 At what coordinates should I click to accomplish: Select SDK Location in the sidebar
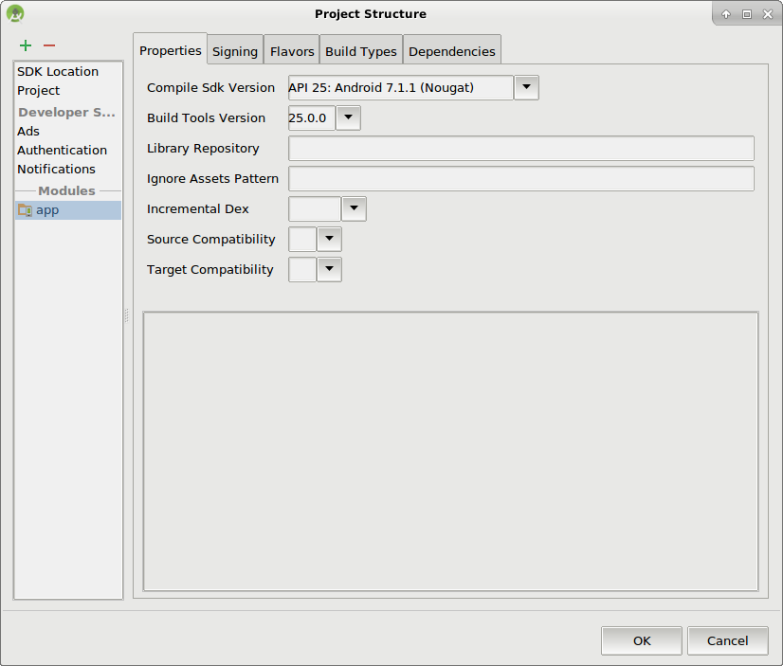click(x=57, y=71)
